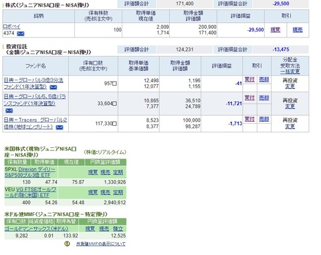Click 定期 for VEU

[x=118, y=192]
